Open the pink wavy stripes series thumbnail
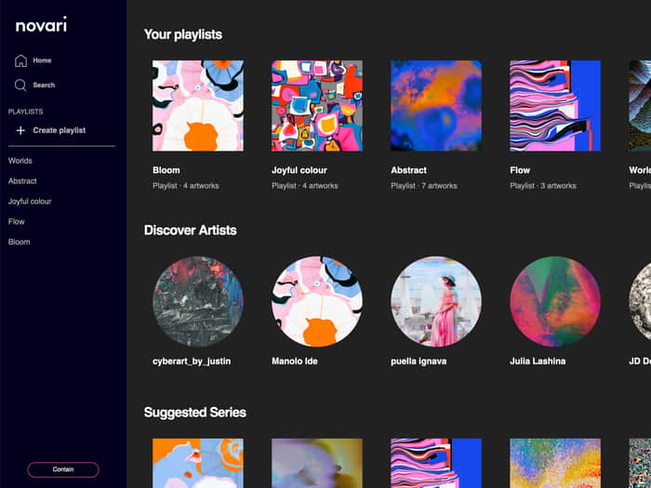This screenshot has height=488, width=651. pyautogui.click(x=436, y=463)
